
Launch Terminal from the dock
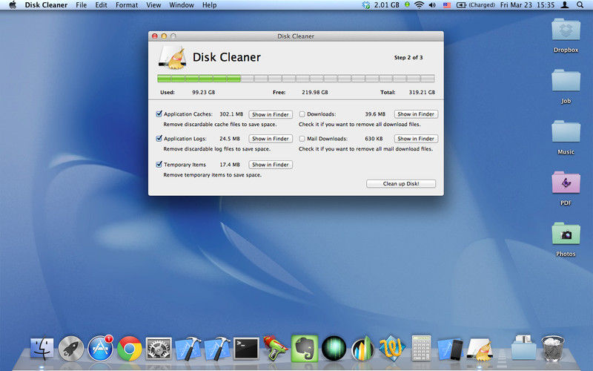pyautogui.click(x=246, y=348)
